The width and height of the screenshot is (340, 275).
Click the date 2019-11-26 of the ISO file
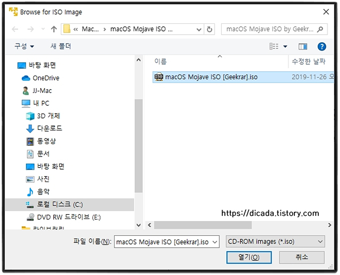tap(309, 77)
